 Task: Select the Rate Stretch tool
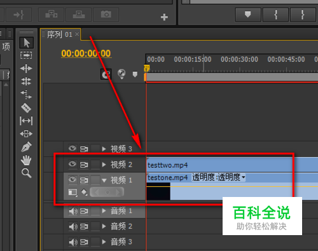(26, 94)
